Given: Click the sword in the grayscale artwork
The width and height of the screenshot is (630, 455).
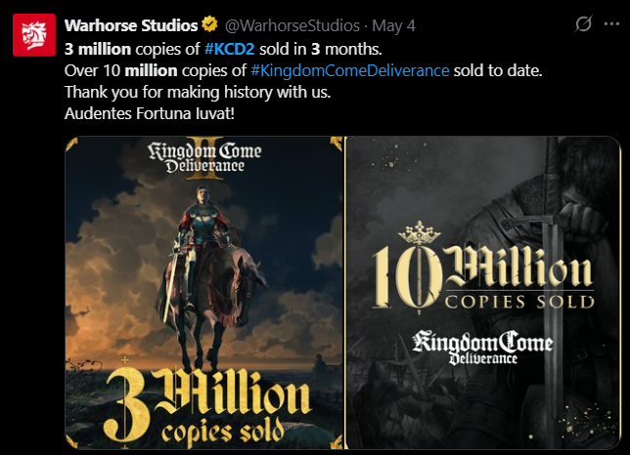Looking at the screenshot, I should (x=553, y=293).
